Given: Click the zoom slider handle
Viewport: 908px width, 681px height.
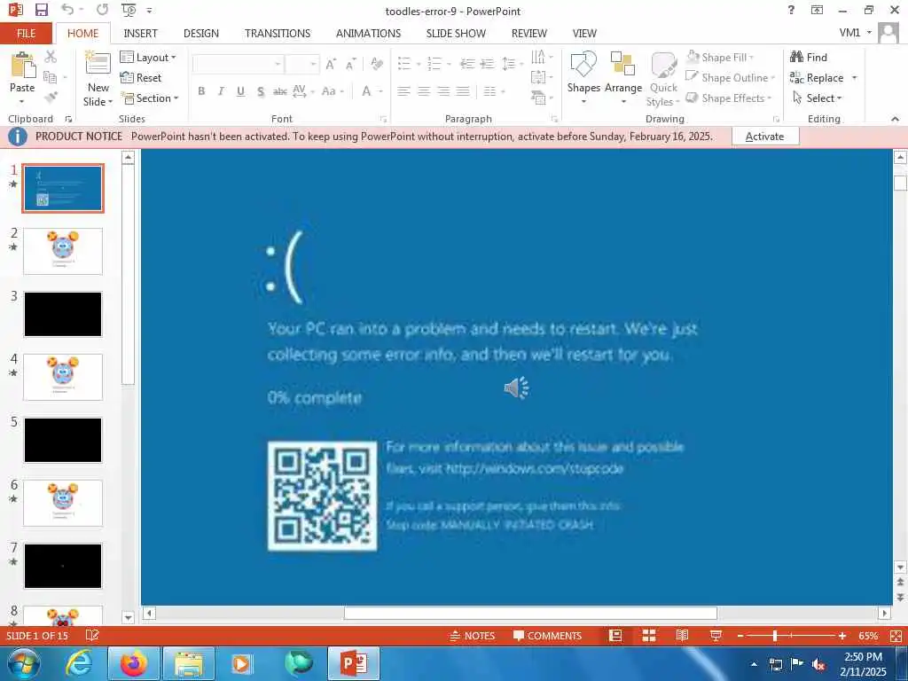Looking at the screenshot, I should [775, 636].
